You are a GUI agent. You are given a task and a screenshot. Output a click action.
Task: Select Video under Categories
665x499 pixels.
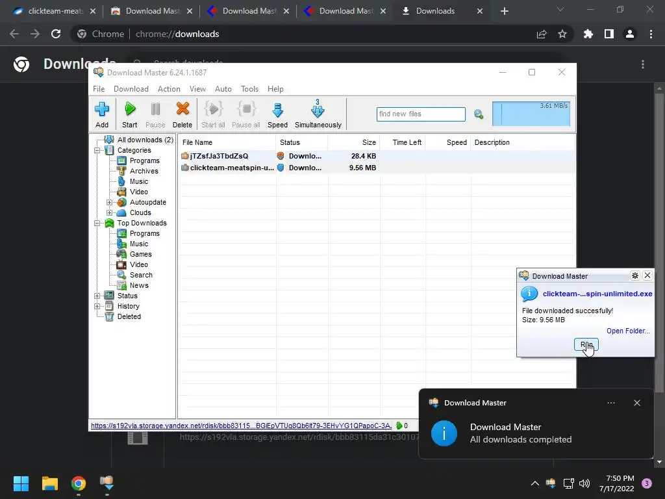click(x=139, y=192)
